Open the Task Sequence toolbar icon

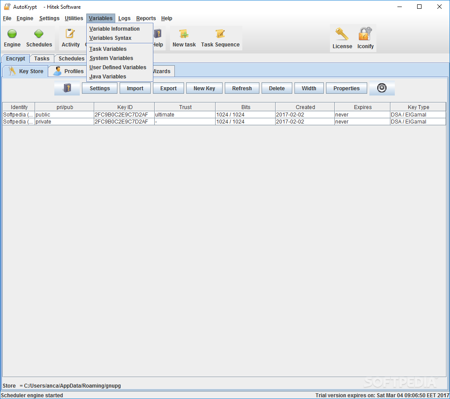pyautogui.click(x=220, y=34)
